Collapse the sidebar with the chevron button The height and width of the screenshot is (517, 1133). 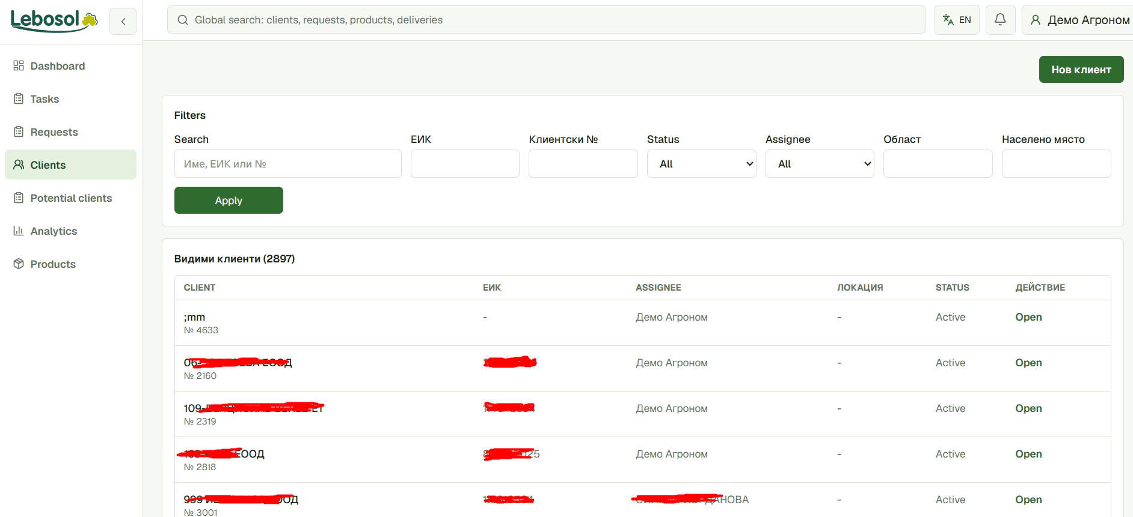pos(123,22)
